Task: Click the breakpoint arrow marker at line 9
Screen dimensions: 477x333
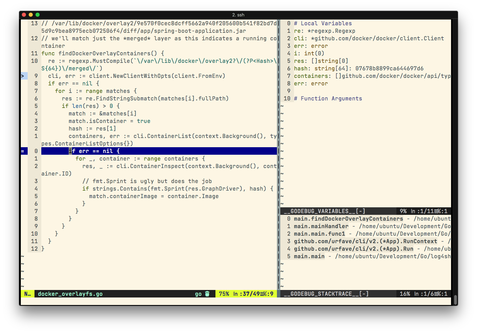Action: [x=23, y=76]
